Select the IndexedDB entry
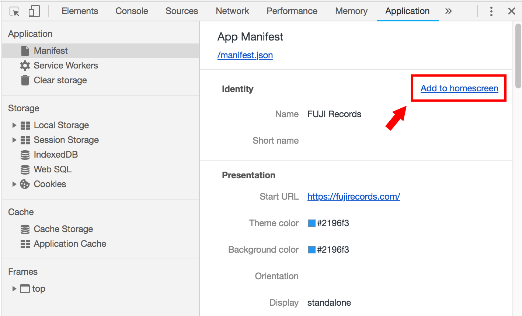This screenshot has width=522, height=316. point(56,155)
